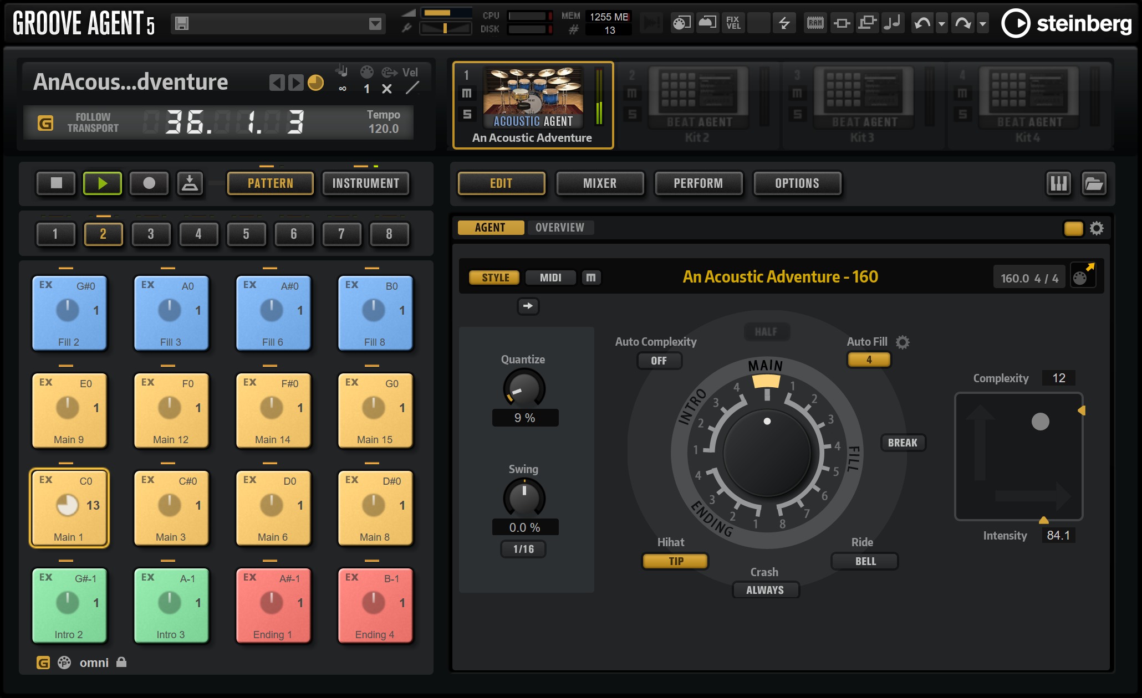Click the redo arrow icon

point(963,23)
